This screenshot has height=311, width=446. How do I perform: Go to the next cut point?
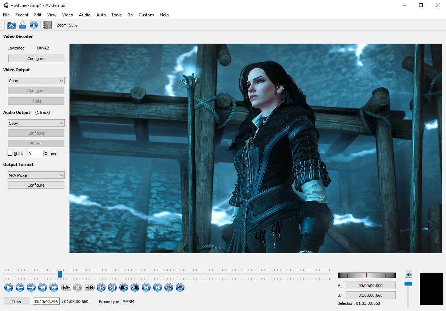[112, 287]
